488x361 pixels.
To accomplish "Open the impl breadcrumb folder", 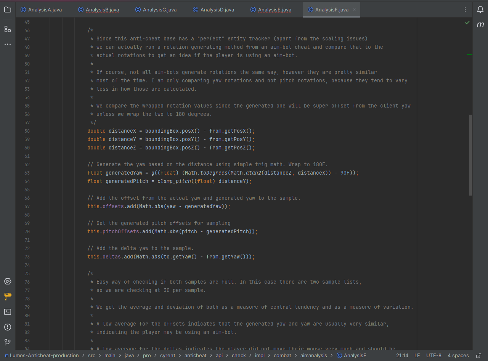I will [260, 356].
